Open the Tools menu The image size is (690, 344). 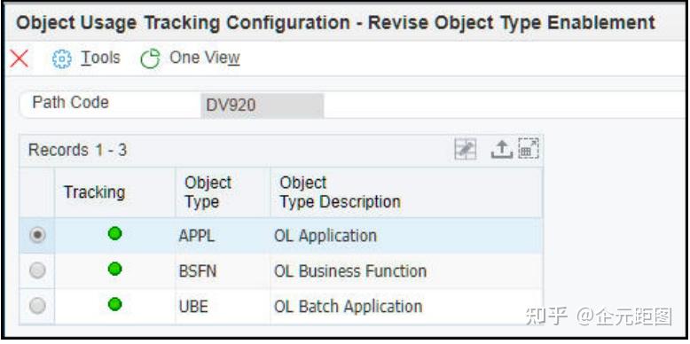coord(100,58)
